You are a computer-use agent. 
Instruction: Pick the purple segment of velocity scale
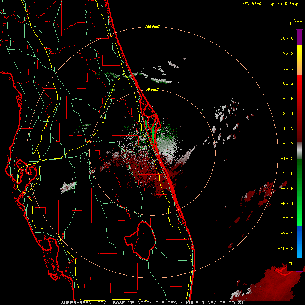coord(299,38)
